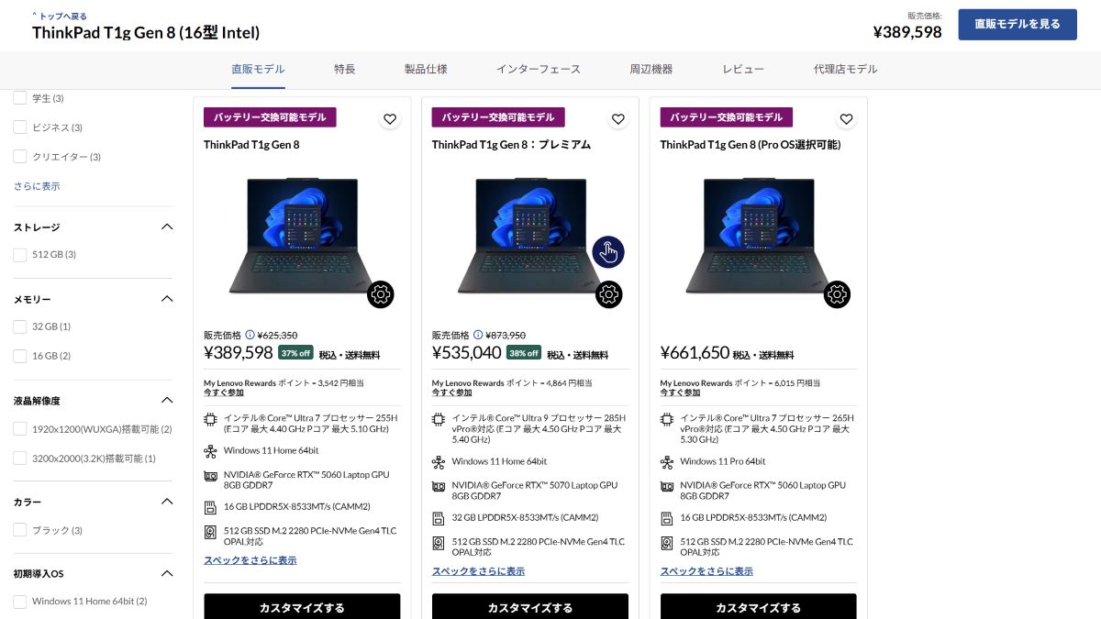Open price info icon next to ¥873,950
Viewport: 1101px width, 619px height.
pyautogui.click(x=478, y=336)
